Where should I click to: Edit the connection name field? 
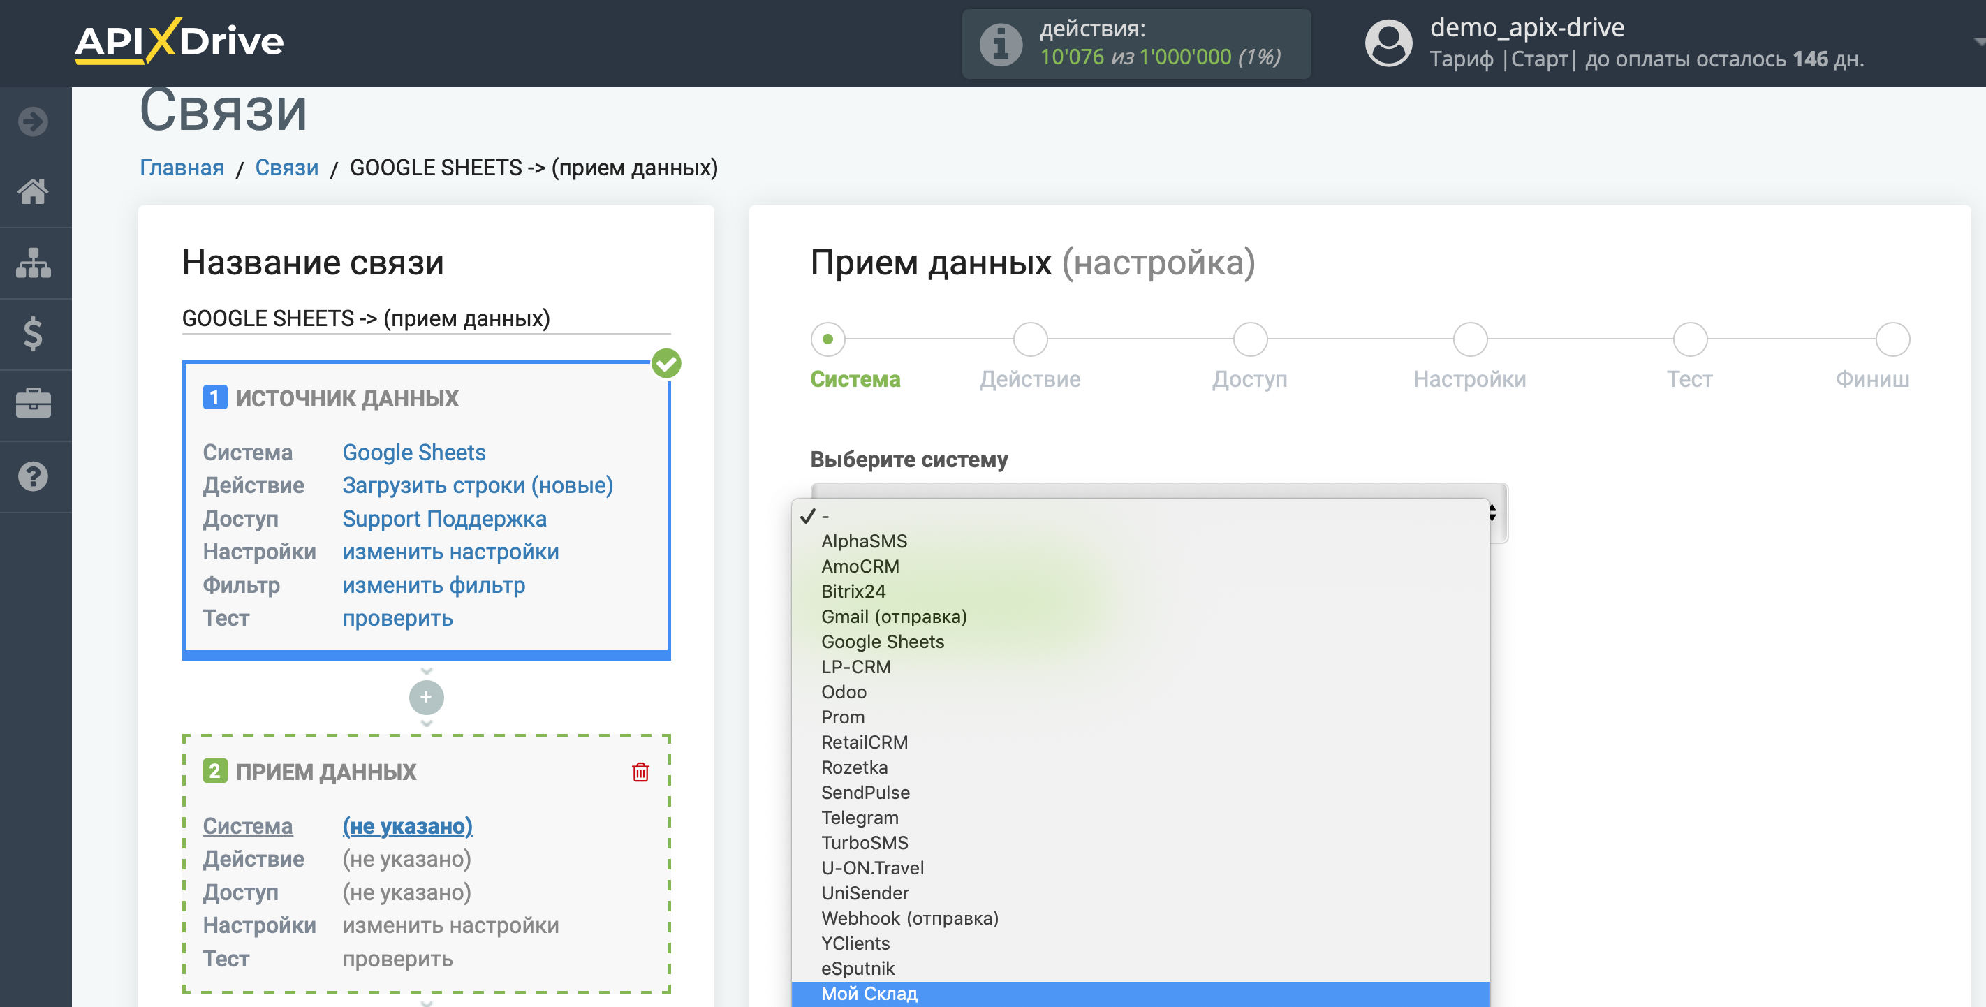pyautogui.click(x=427, y=318)
